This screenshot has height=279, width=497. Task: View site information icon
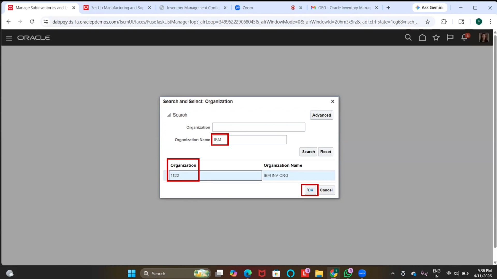point(46,22)
